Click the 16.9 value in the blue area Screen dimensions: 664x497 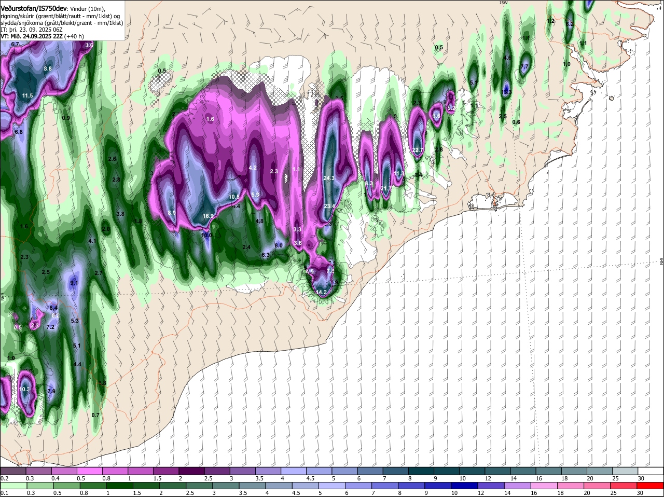tap(208, 216)
